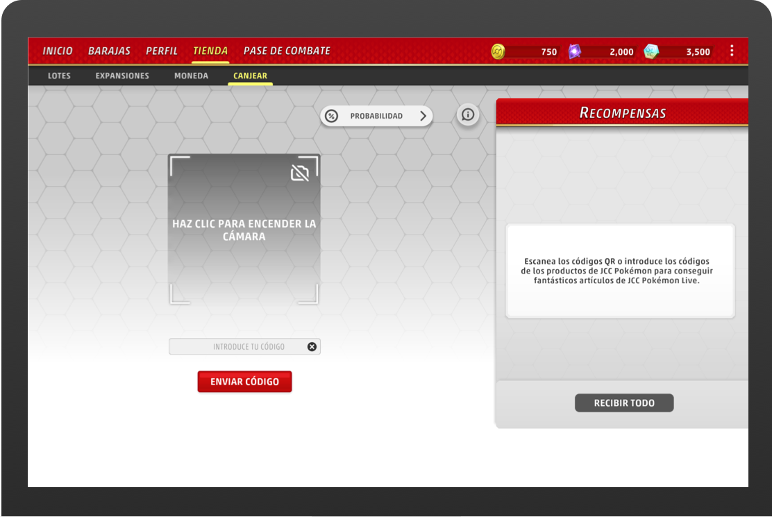Click the percent icon on Probabilidad

pos(332,116)
